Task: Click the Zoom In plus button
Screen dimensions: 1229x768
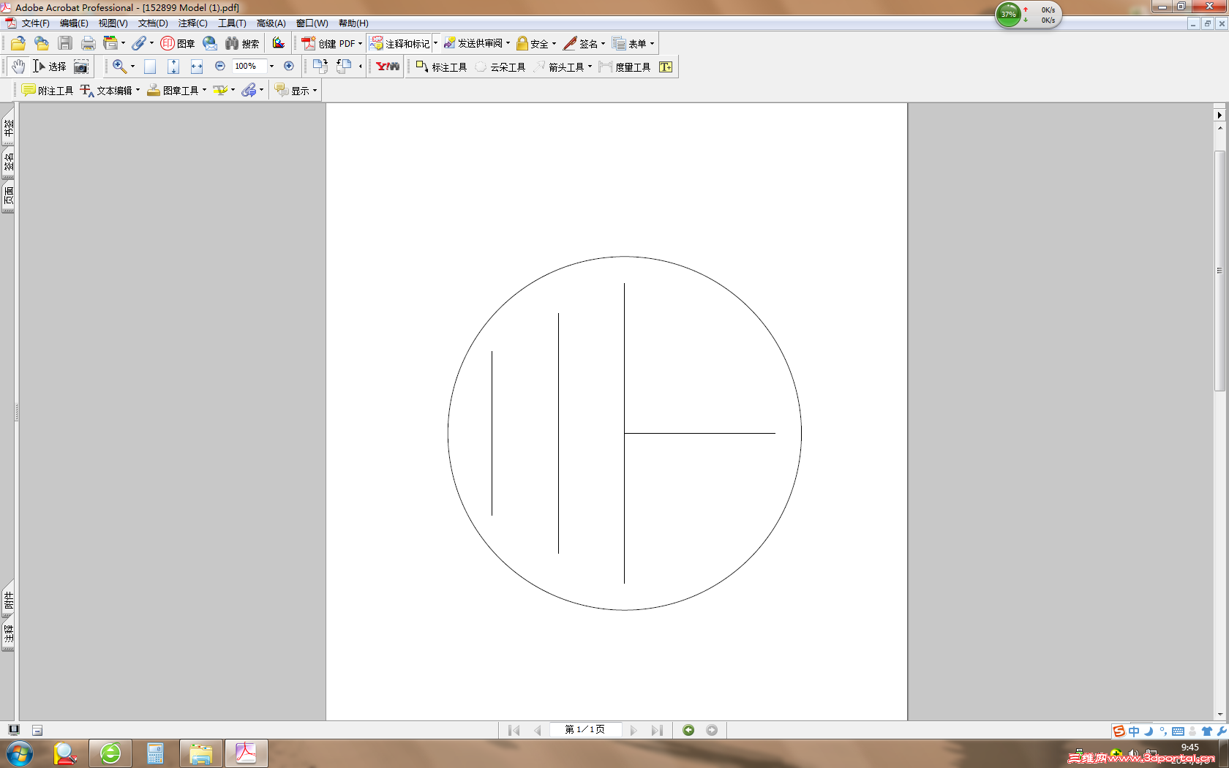Action: tap(289, 66)
